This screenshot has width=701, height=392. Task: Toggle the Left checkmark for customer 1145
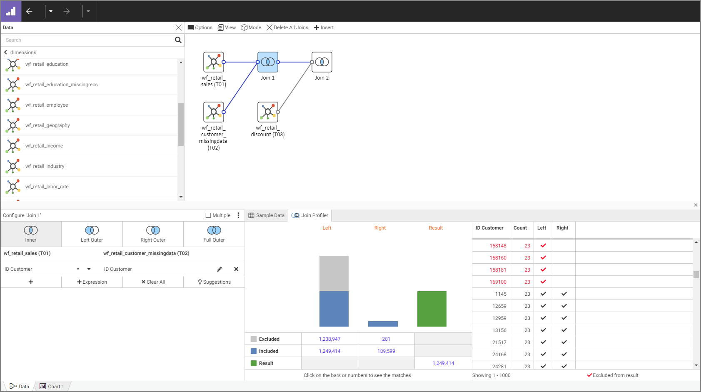point(543,294)
